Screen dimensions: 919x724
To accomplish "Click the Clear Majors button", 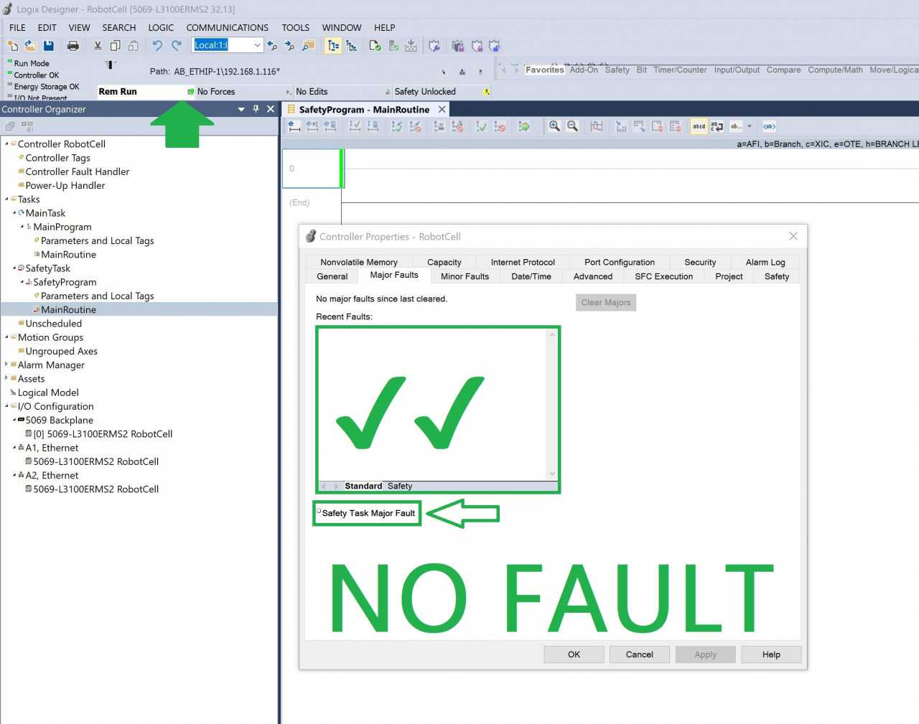I will click(x=606, y=302).
